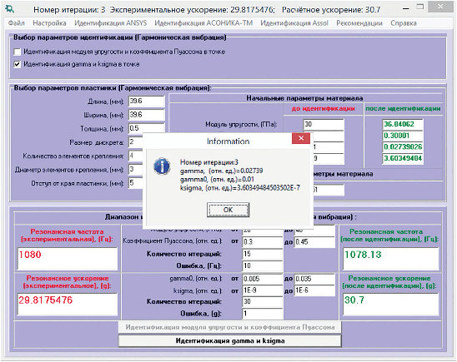Minimize the application window
The width and height of the screenshot is (457, 362).
coord(405,9)
